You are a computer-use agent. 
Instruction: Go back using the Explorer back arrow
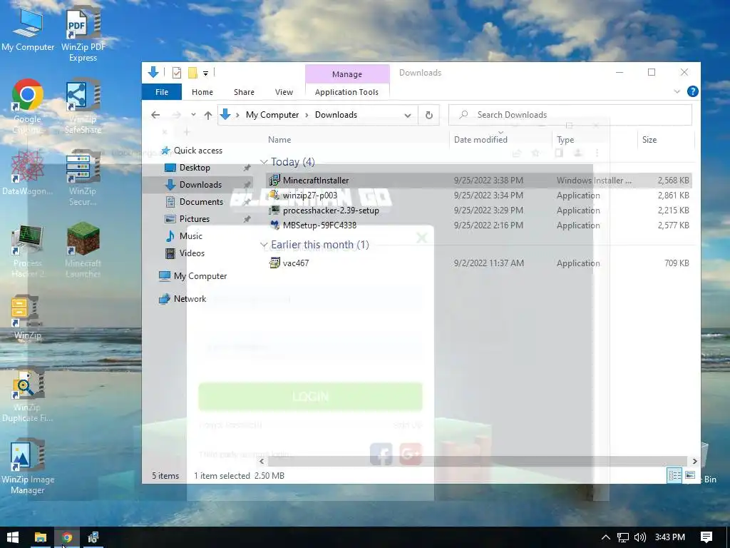tap(155, 115)
